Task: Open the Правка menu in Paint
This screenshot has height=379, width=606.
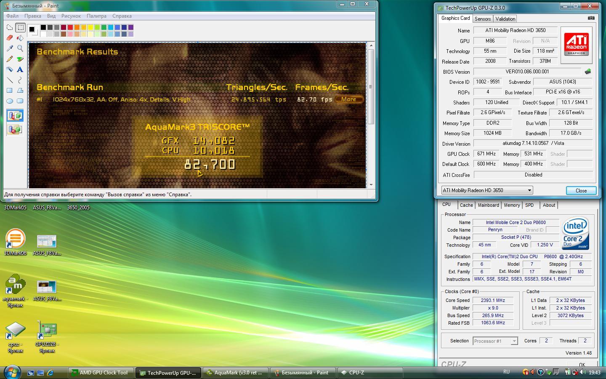Action: click(32, 16)
